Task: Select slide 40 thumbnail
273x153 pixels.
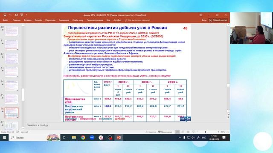Action: coord(12,31)
